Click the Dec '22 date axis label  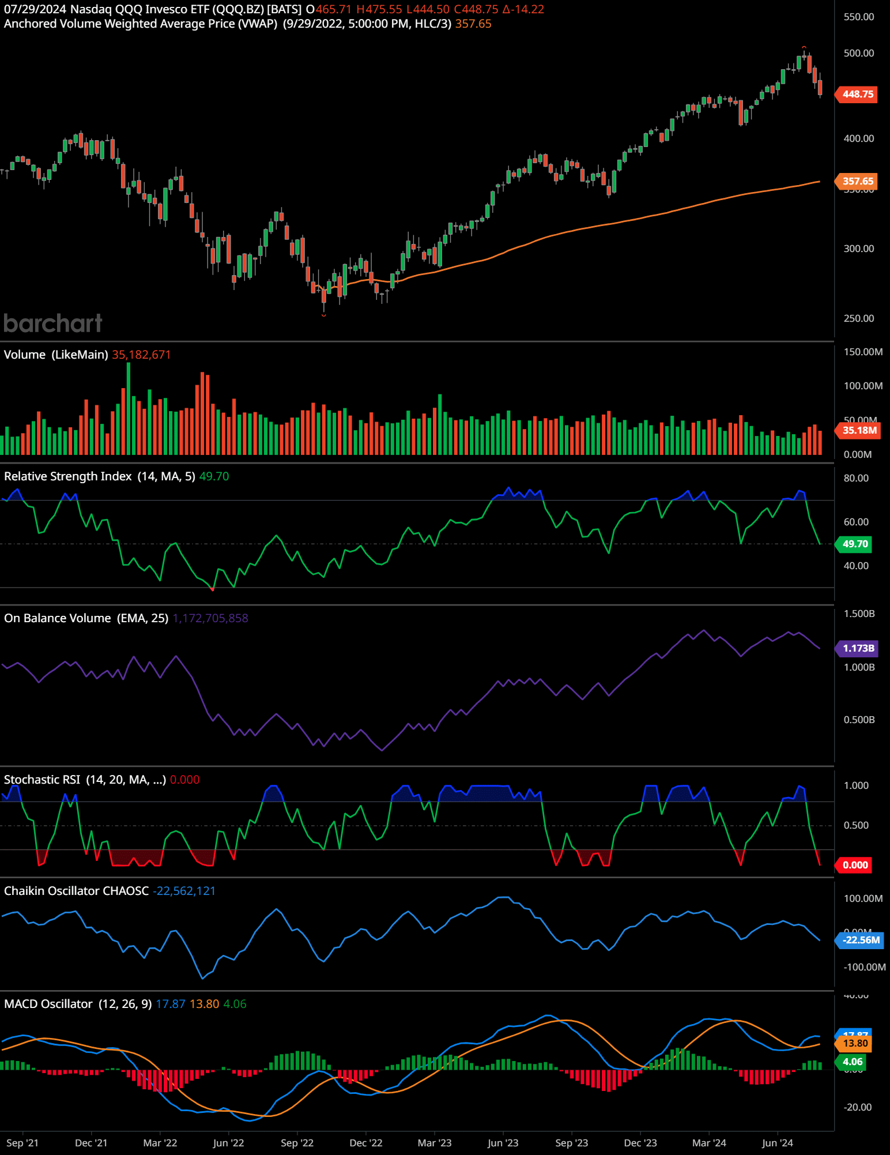[366, 1143]
